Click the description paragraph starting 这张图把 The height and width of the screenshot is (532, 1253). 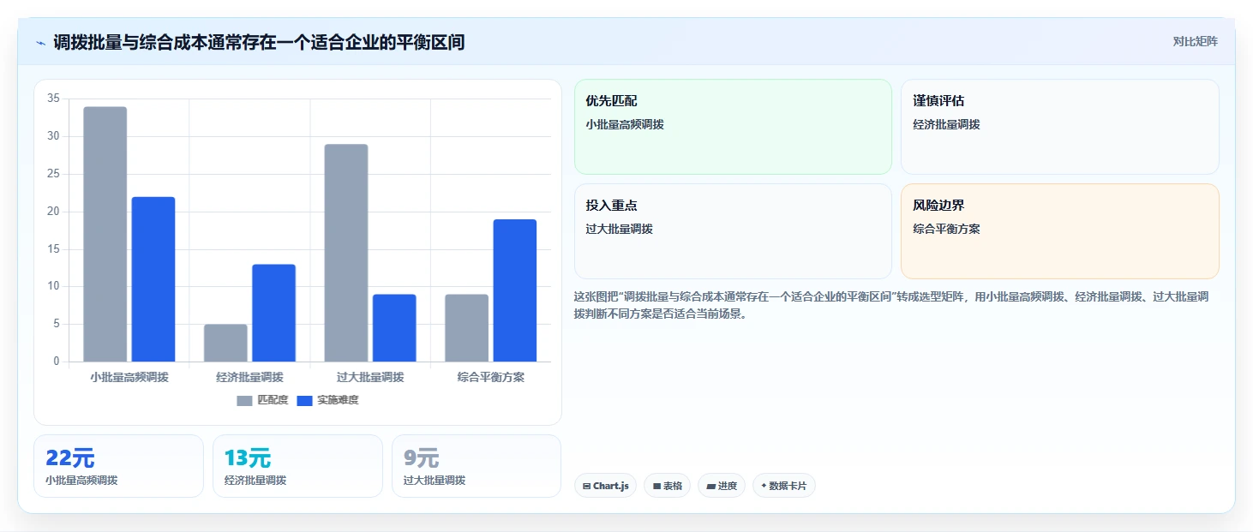891,305
